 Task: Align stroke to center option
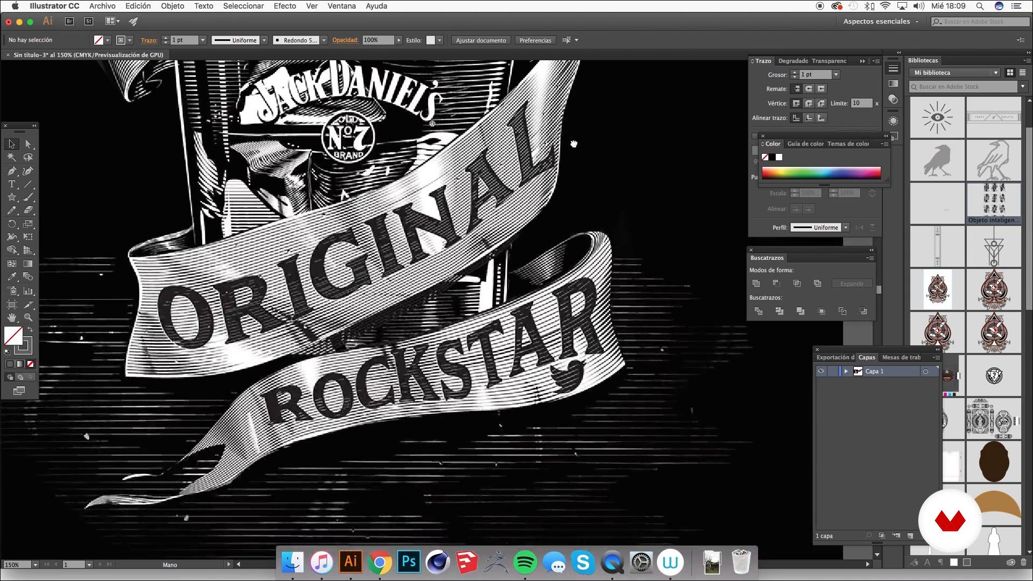796,118
